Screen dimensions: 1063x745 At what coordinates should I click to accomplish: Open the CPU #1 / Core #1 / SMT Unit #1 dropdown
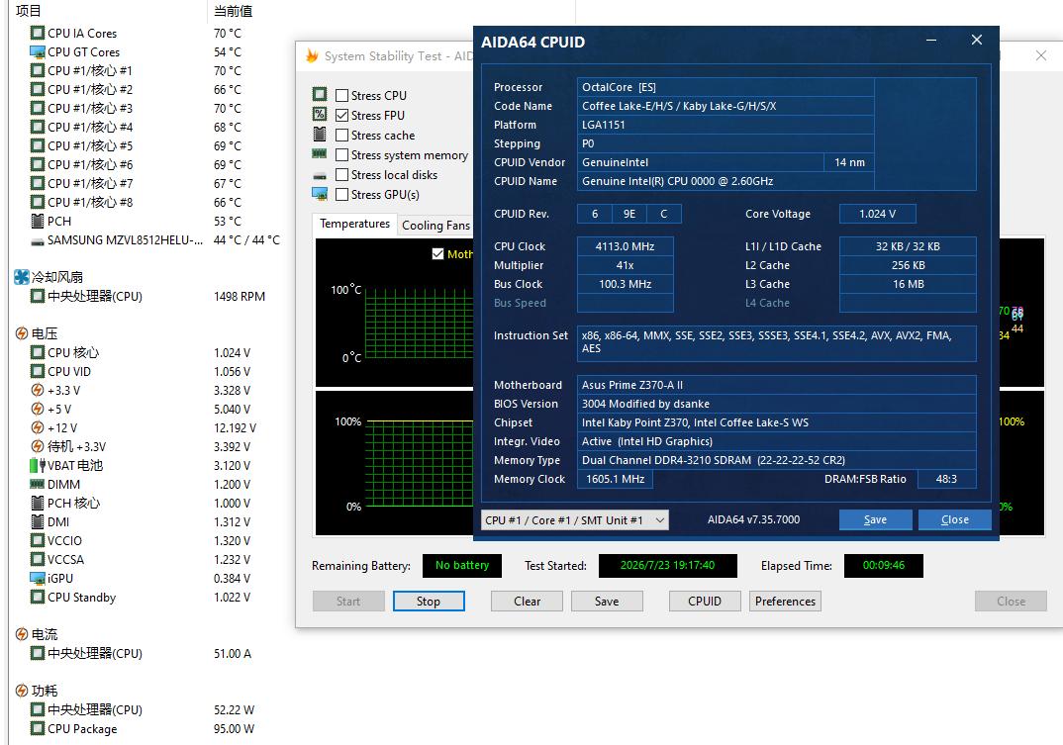click(575, 520)
